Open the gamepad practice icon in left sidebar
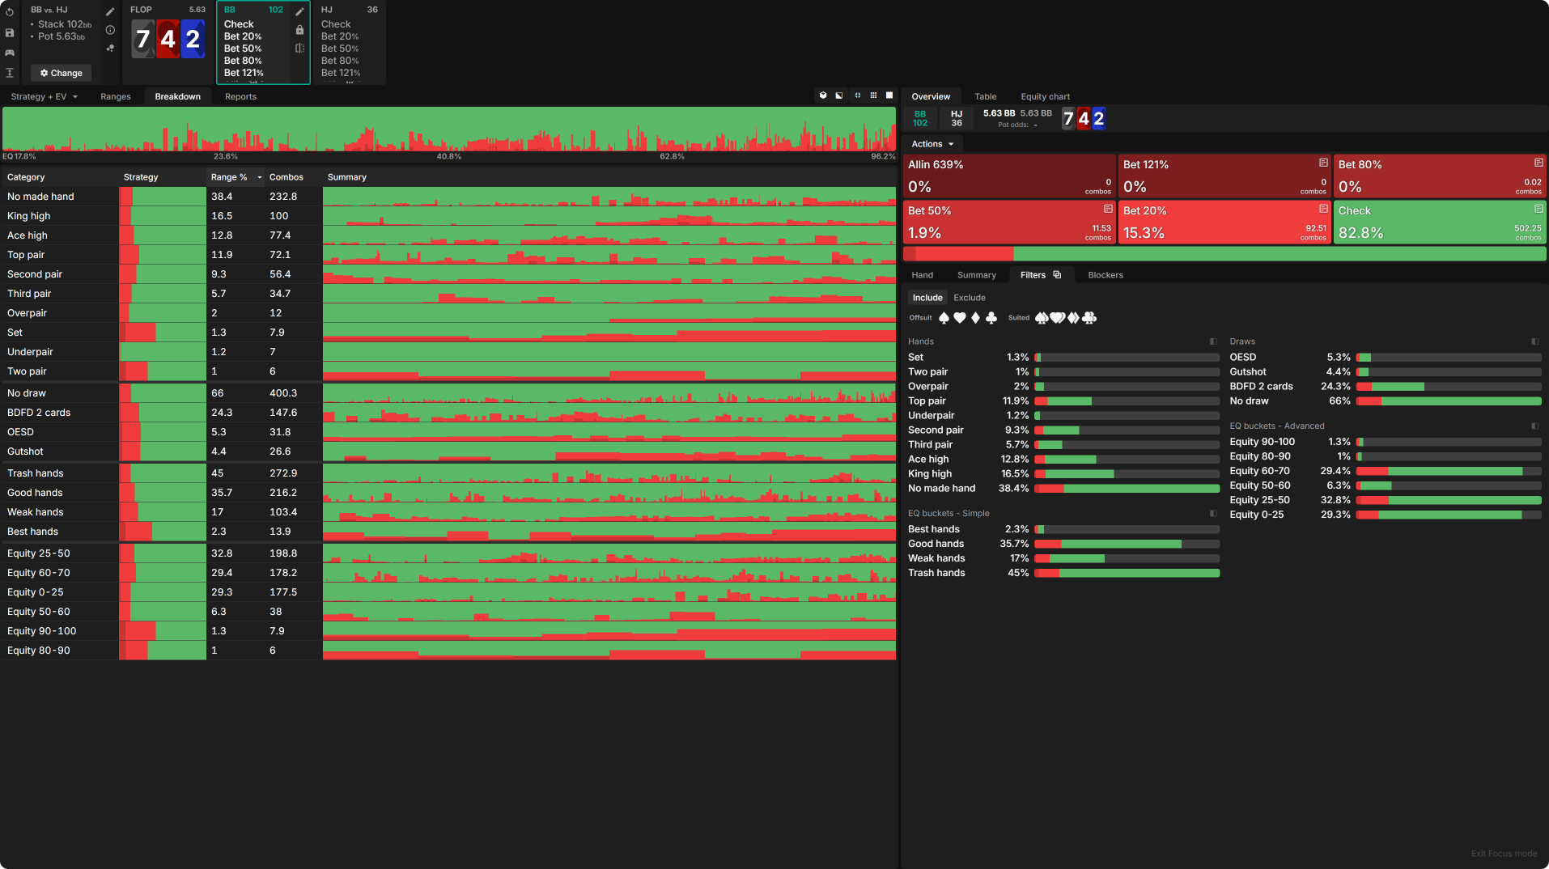1549x869 pixels. pos(10,53)
